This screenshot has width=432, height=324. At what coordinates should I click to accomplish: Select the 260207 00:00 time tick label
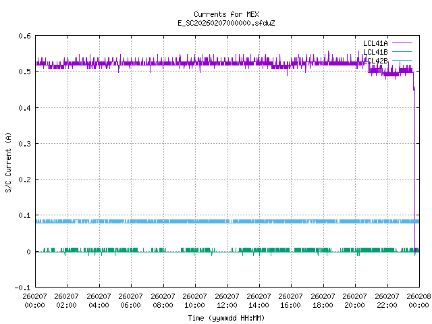pyautogui.click(x=34, y=300)
